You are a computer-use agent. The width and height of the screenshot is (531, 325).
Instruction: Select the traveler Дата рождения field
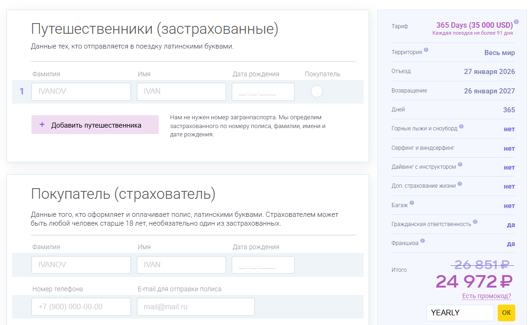pos(263,92)
